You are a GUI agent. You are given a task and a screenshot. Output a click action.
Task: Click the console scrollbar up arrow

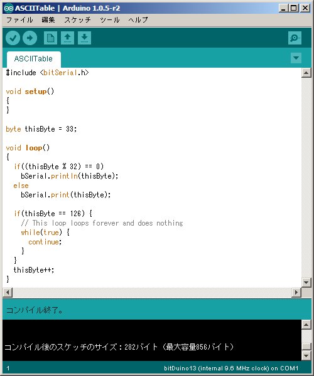306,325
